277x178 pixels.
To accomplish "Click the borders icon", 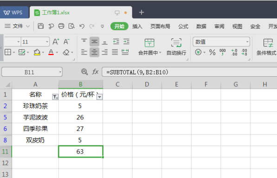I will [8, 52].
